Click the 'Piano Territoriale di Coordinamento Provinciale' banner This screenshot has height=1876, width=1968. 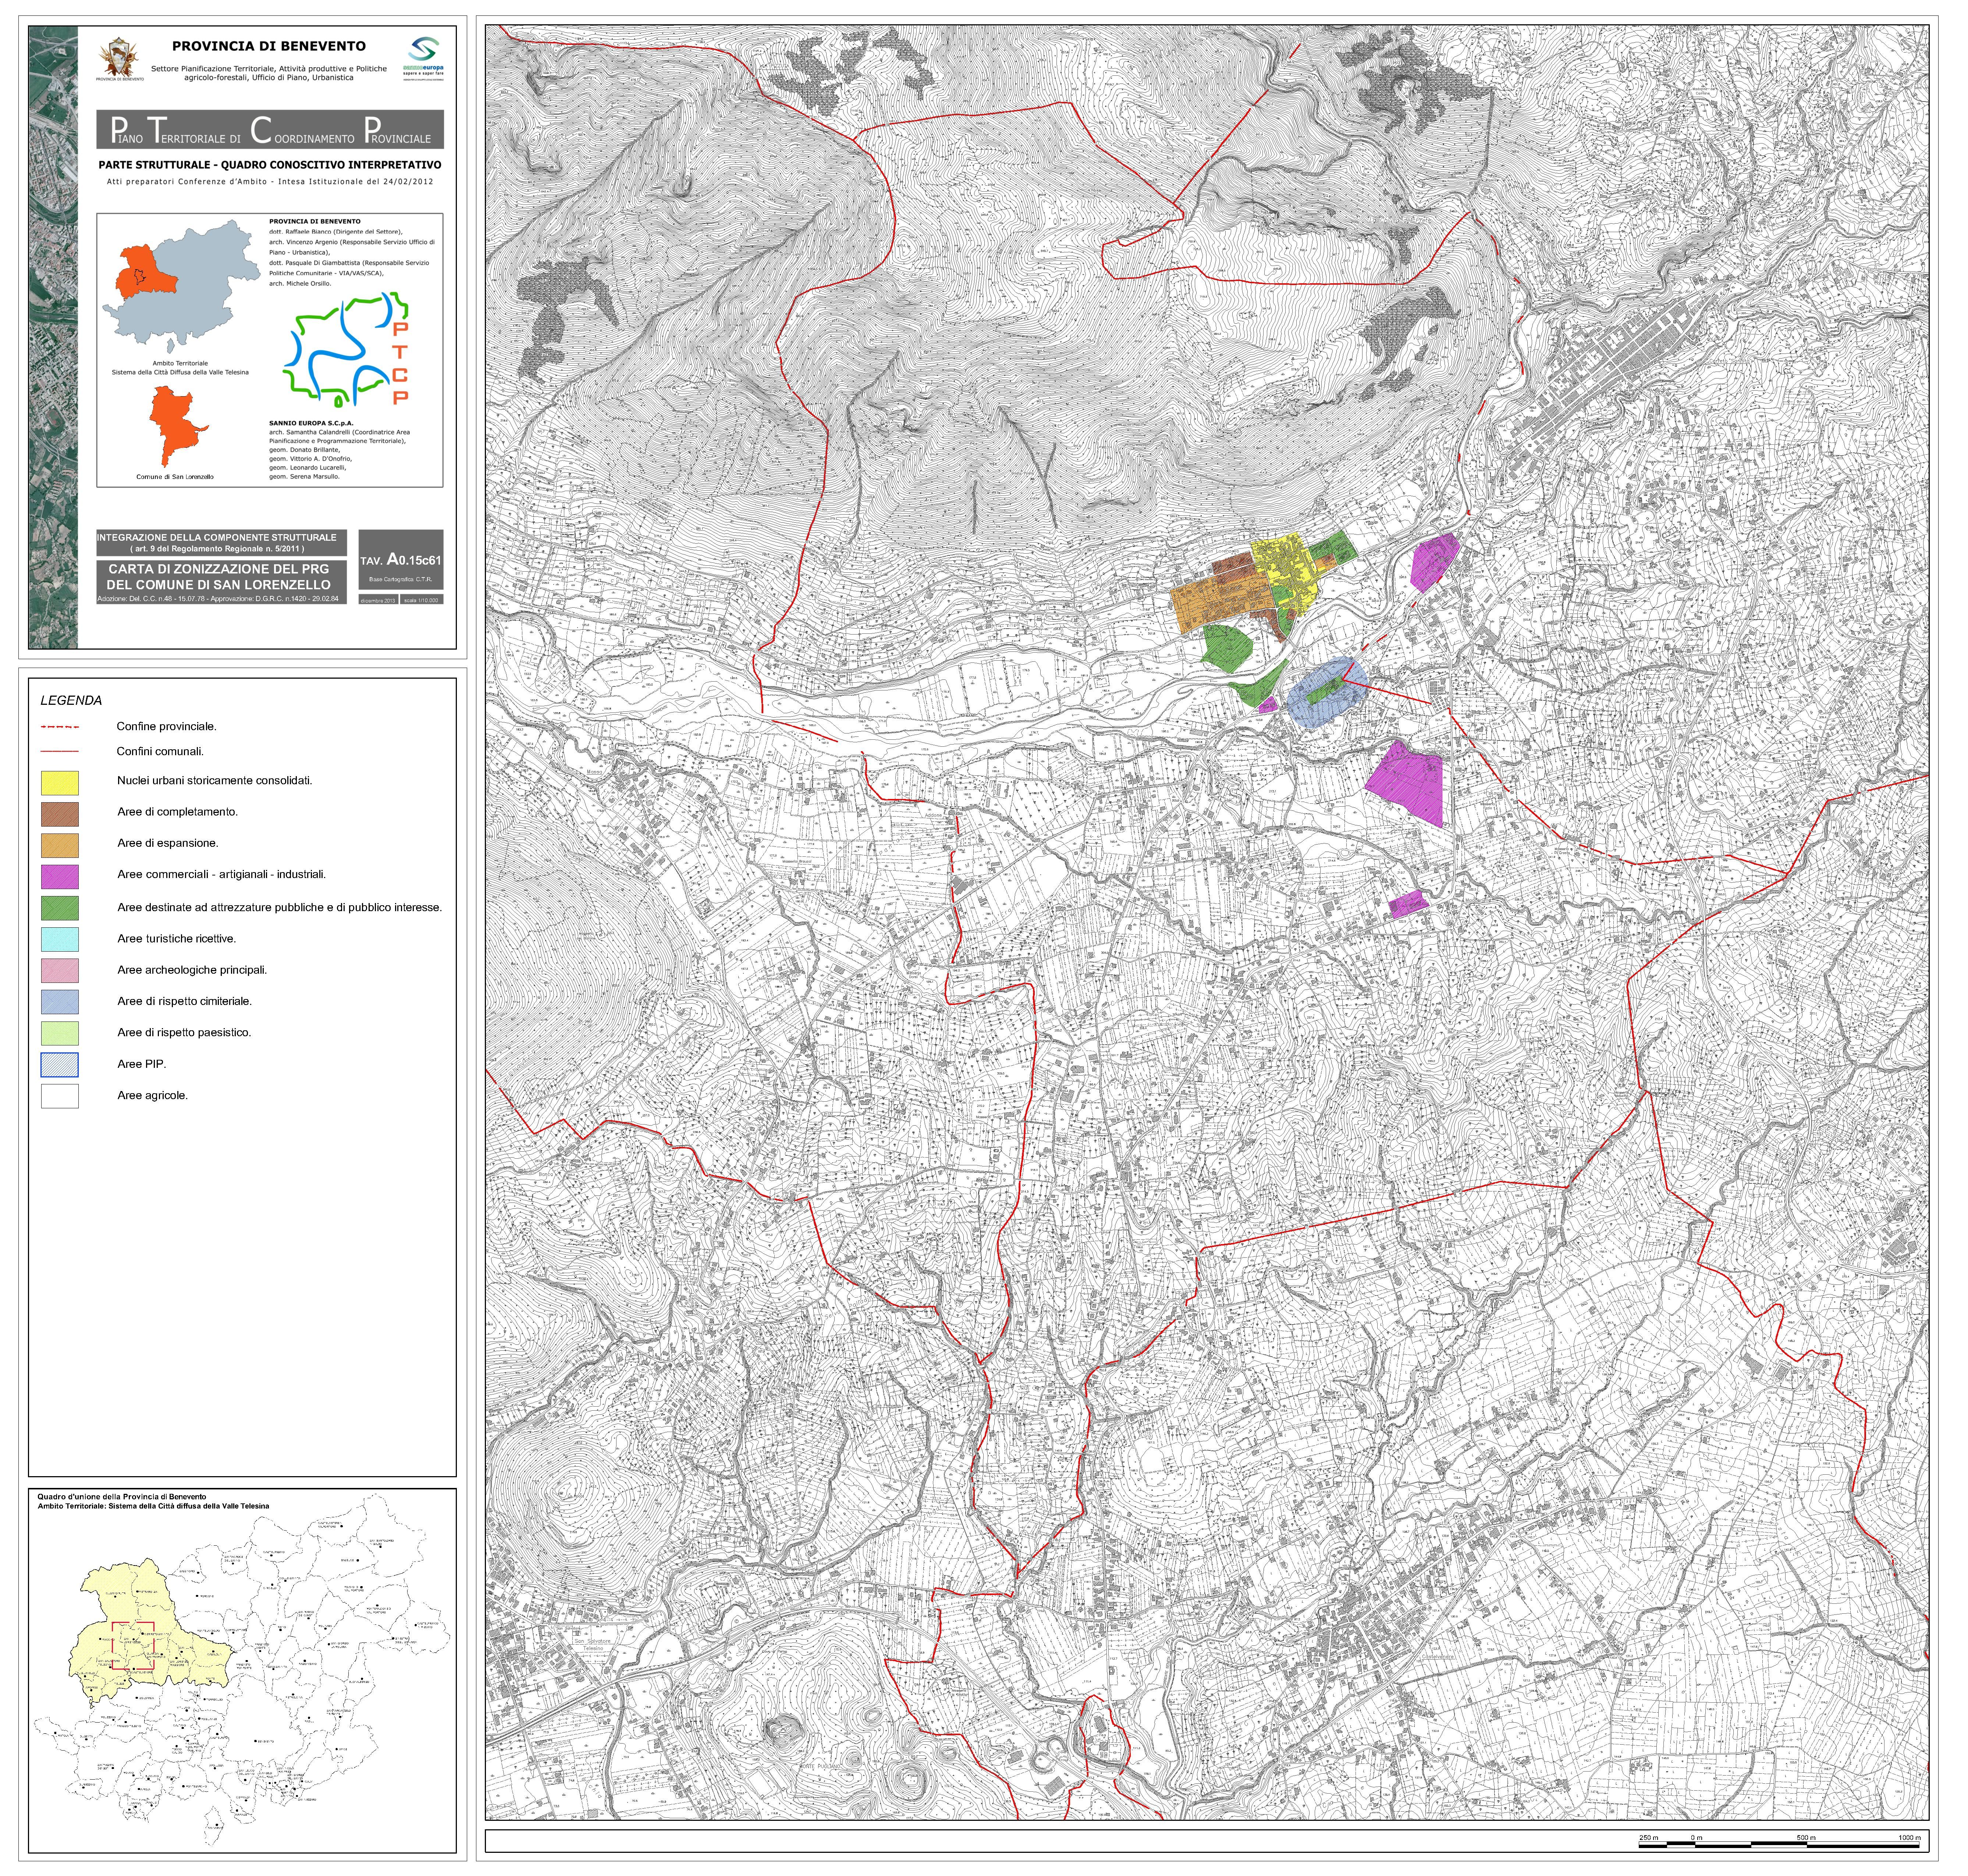[270, 130]
